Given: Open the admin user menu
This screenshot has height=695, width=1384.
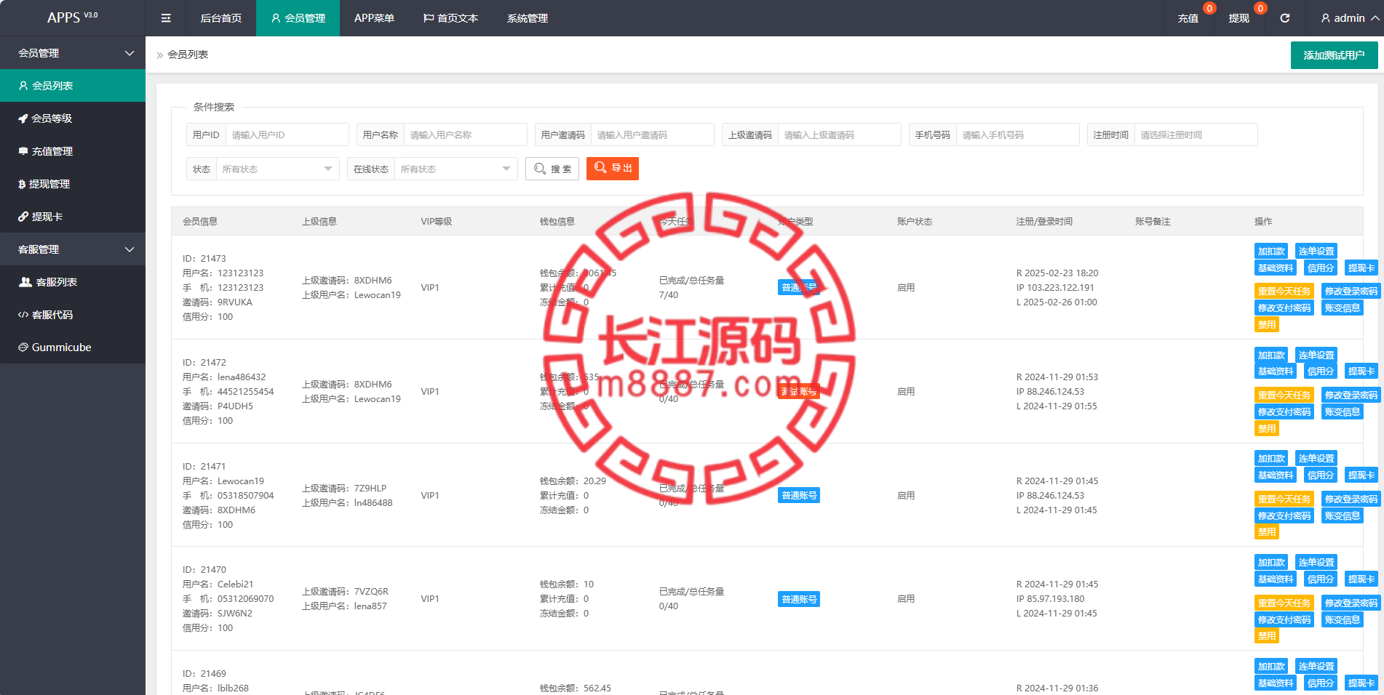Looking at the screenshot, I should click(x=1350, y=18).
